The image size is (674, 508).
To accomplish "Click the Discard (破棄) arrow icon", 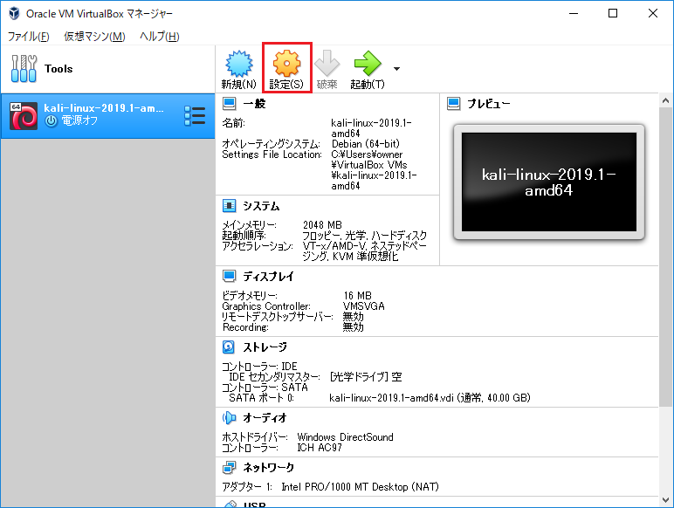I will pos(327,64).
